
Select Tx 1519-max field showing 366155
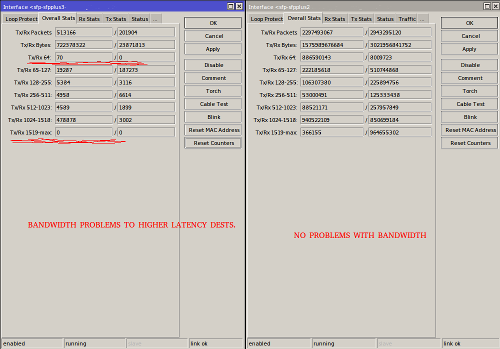332,132
